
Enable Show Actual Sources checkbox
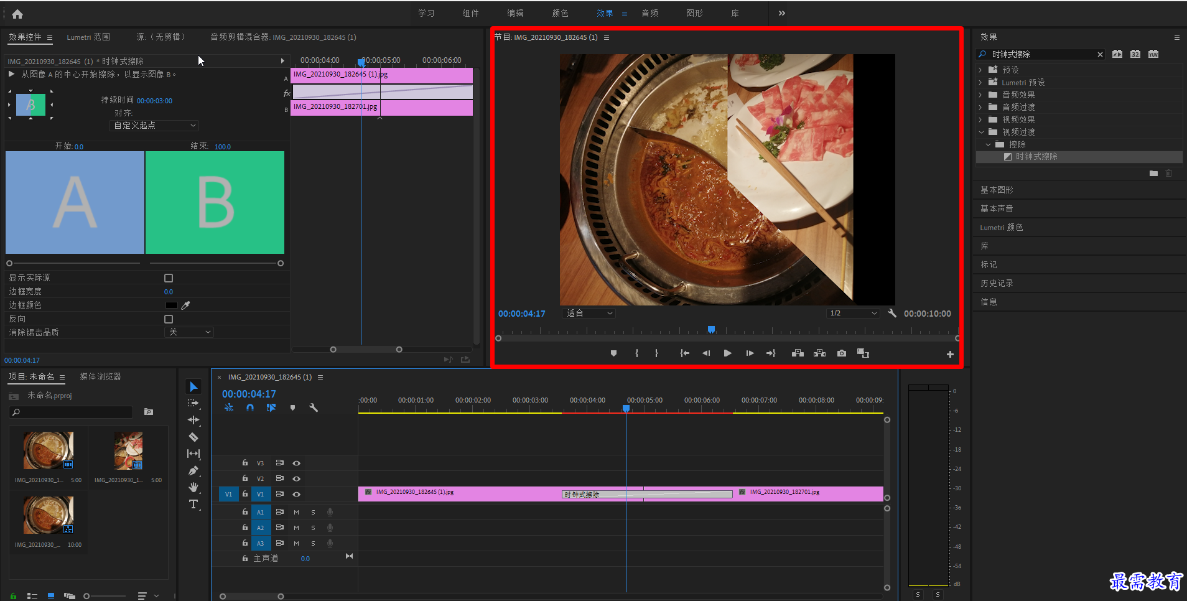169,278
